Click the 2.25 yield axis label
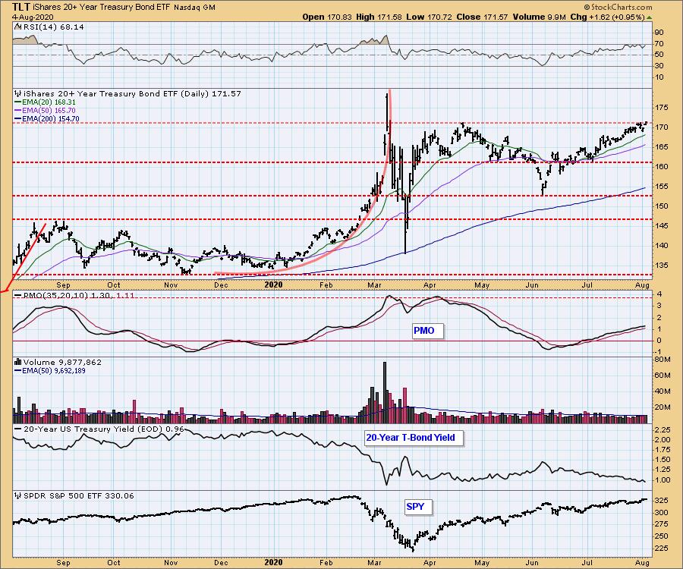This screenshot has height=569, width=683. coord(662,430)
